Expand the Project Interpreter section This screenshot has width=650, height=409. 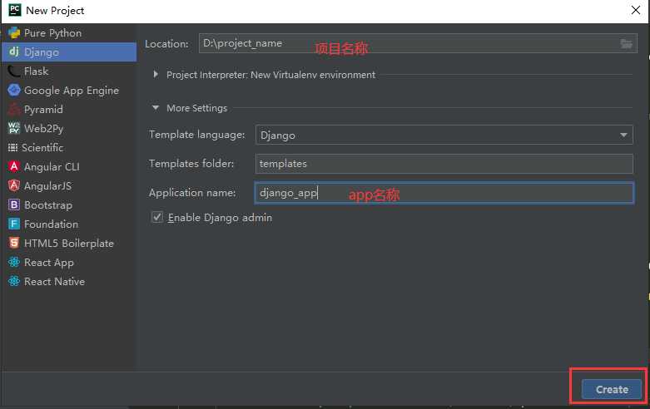tap(156, 74)
